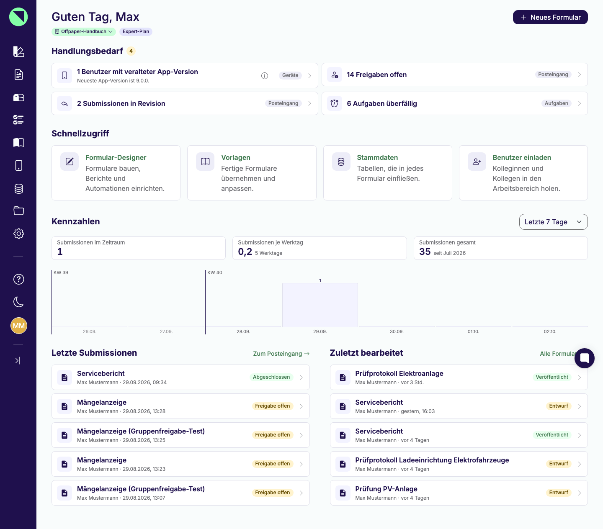Click chevron on Mängelanzeige 13:23 row
Screen dimensions: 603x529
pos(301,464)
